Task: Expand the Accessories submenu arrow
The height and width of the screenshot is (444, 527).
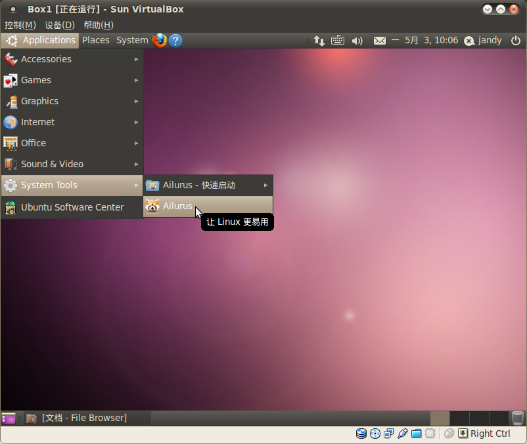Action: point(137,60)
